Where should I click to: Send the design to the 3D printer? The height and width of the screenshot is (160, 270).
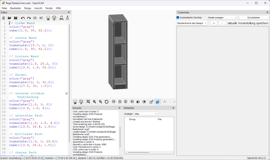[67, 18]
